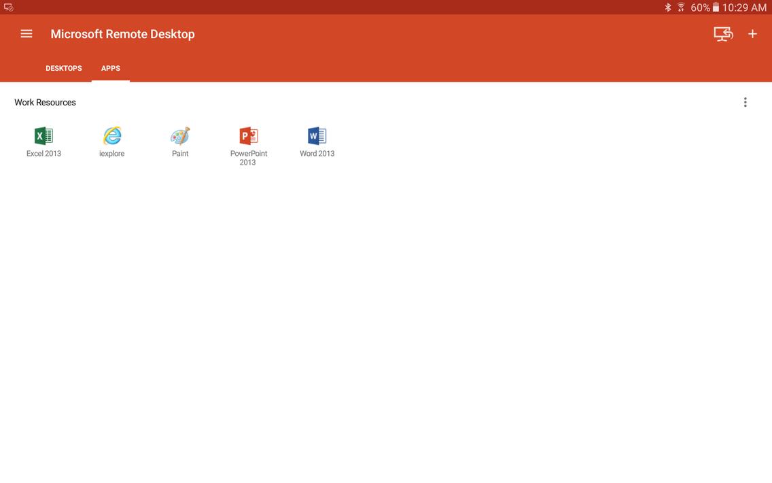Click the icon at top-left of status bar
This screenshot has width=772, height=483.
point(8,6)
